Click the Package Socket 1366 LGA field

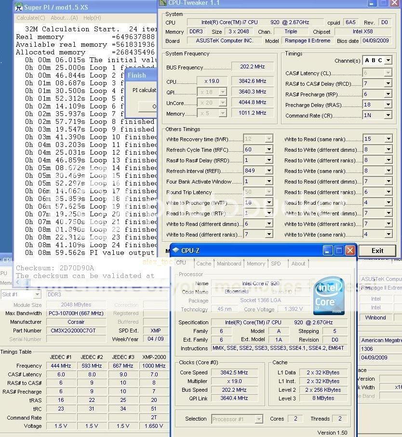click(260, 300)
